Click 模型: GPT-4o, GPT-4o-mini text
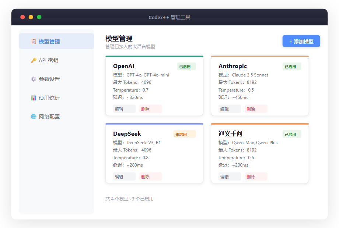Image resolution: width=339 pixels, height=228 pixels. (x=141, y=75)
